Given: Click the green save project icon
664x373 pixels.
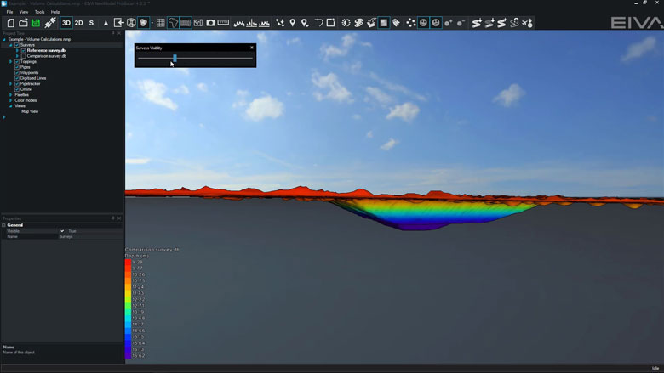Looking at the screenshot, I should pyautogui.click(x=37, y=23).
